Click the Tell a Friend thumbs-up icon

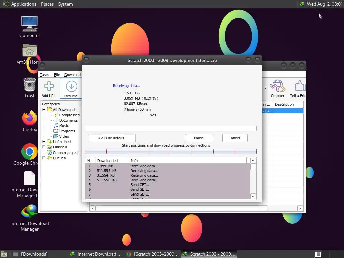[x=300, y=86]
